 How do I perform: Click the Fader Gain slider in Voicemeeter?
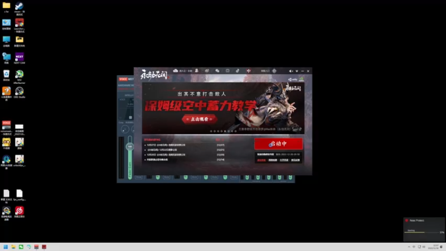(130, 157)
